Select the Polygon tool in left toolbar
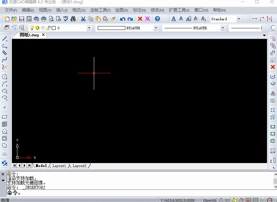 point(4,131)
